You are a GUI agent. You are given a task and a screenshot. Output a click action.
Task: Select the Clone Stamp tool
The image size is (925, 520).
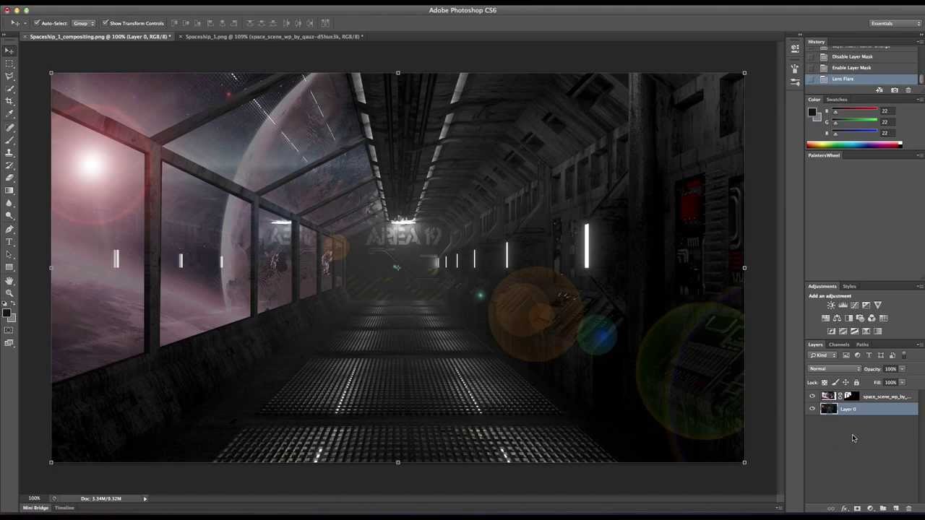click(x=9, y=152)
